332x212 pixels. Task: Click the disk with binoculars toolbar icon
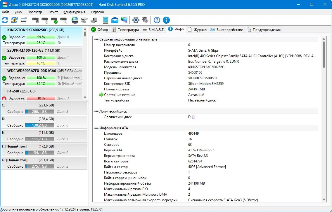pos(84,20)
